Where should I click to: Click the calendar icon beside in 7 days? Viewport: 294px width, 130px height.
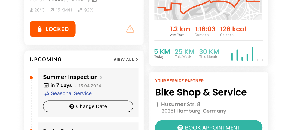pos(46,85)
